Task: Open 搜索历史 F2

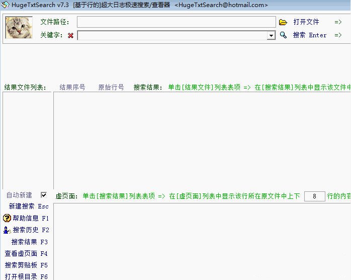Action: (x=31, y=230)
